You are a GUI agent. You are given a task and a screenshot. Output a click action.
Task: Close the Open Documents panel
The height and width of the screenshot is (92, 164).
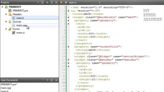click(x=56, y=80)
